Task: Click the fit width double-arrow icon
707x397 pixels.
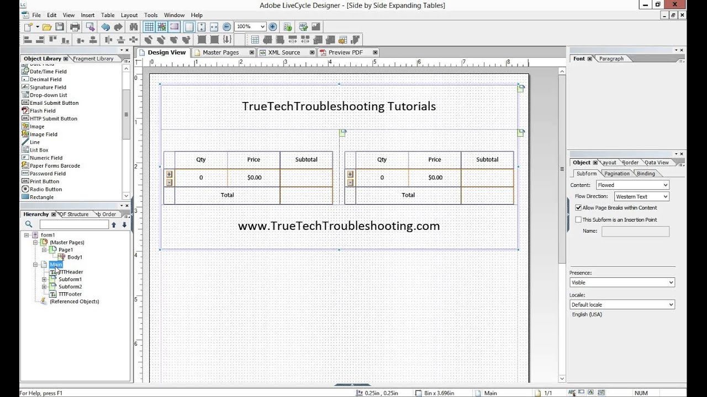Action: coord(214,26)
